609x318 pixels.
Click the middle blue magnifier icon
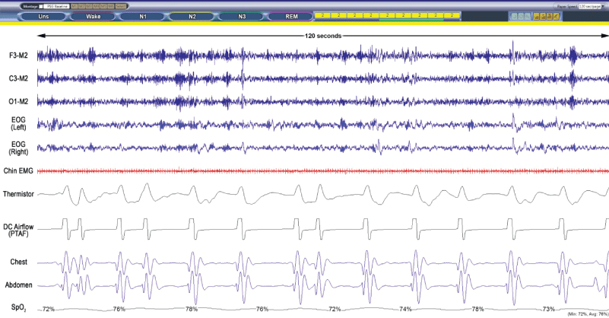click(x=520, y=16)
